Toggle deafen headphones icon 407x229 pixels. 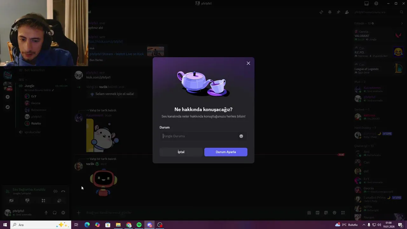click(x=55, y=213)
